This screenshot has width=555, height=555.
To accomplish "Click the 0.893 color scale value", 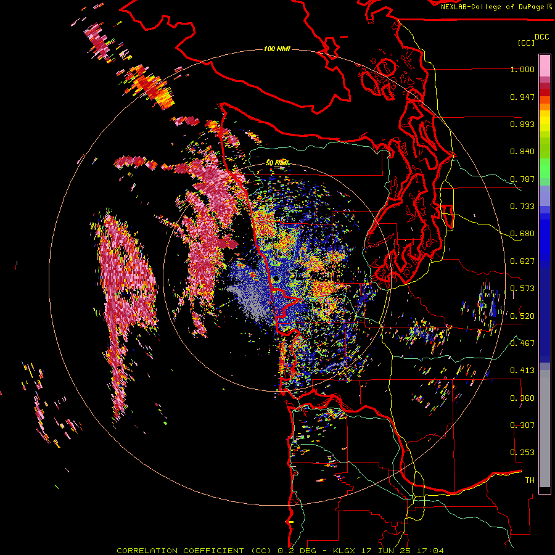I will coord(522,124).
